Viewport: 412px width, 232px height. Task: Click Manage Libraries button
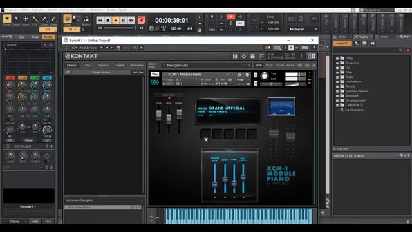tap(101, 72)
